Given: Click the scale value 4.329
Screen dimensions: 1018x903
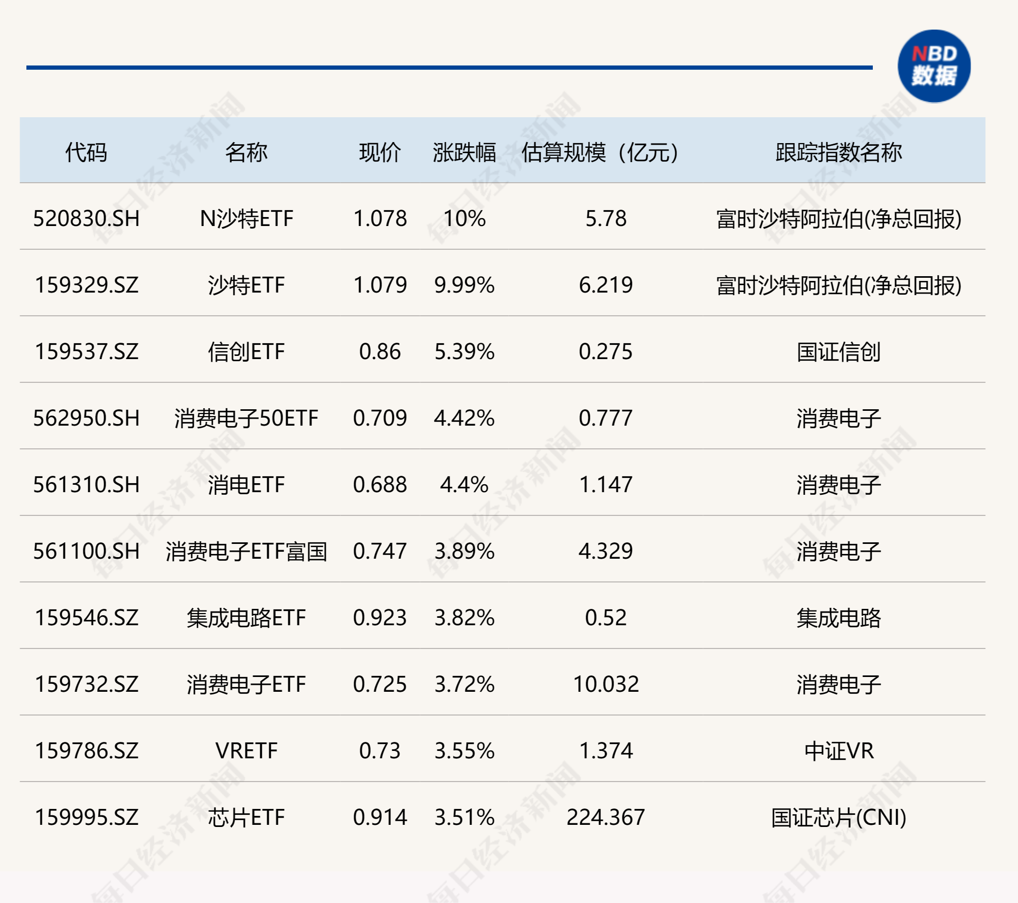Looking at the screenshot, I should [x=606, y=551].
